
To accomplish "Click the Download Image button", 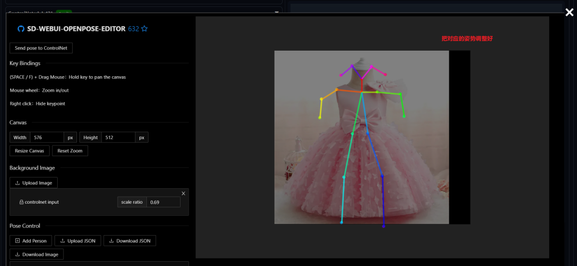I will [36, 254].
